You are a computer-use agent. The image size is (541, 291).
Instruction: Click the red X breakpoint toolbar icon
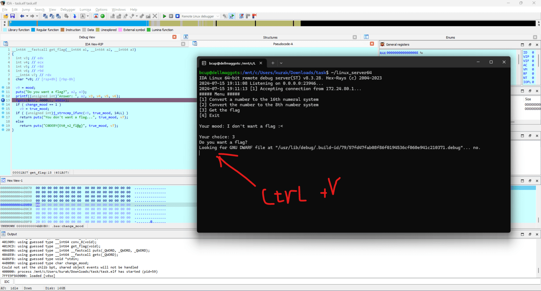(254, 16)
